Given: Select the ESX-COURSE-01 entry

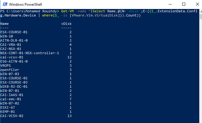Looking at the screenshot, I should 14,32.
